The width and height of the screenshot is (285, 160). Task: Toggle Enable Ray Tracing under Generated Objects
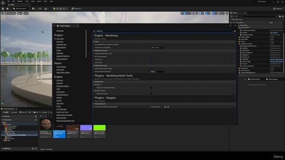[x=151, y=94]
